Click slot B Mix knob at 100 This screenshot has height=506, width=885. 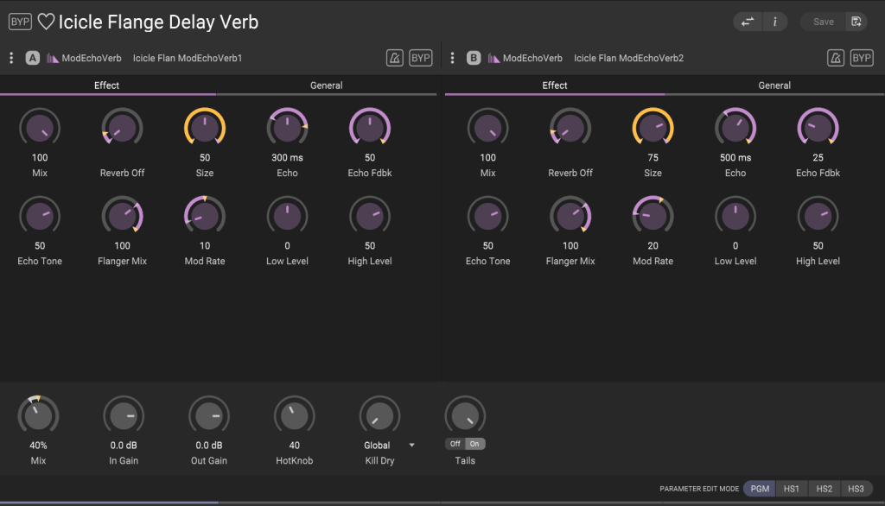pyautogui.click(x=487, y=128)
